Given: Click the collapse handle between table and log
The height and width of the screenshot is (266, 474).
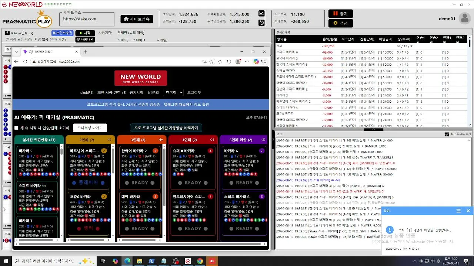Looking at the screenshot, I should coord(373,130).
